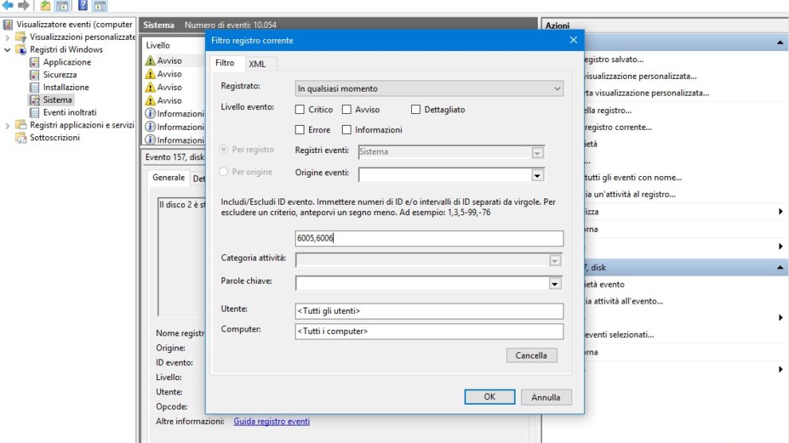Click the event ID field containing 6005,6006
This screenshot has width=789, height=443.
[429, 239]
